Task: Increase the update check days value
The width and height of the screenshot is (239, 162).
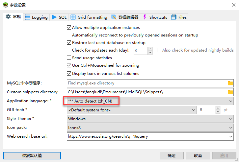Action: (x=150, y=49)
